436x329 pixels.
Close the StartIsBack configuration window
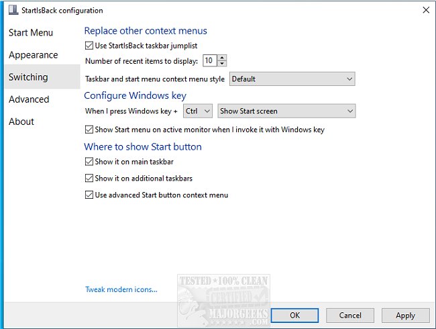coord(425,11)
